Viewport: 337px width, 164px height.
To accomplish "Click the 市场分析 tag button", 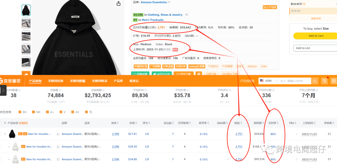I will 181,66.
